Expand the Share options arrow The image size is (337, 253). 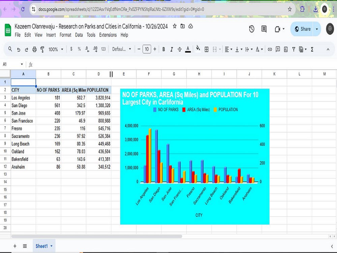(317, 29)
